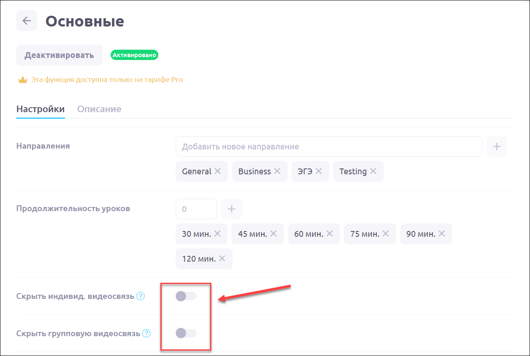Open the Pro tariff notice text
Viewport: 530px width, 356px height.
click(x=107, y=79)
